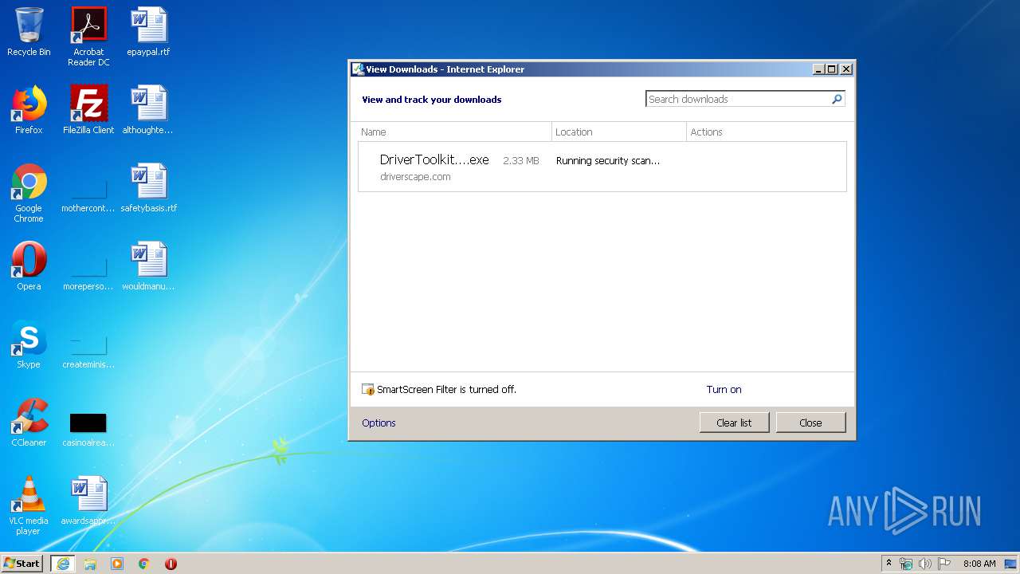
Task: Select the DriverToolkit....exe download entry
Action: click(602, 167)
